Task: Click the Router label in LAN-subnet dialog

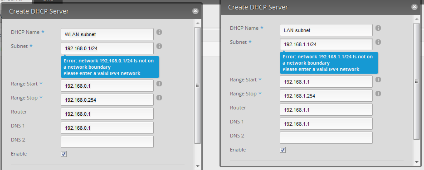Action: coord(238,108)
